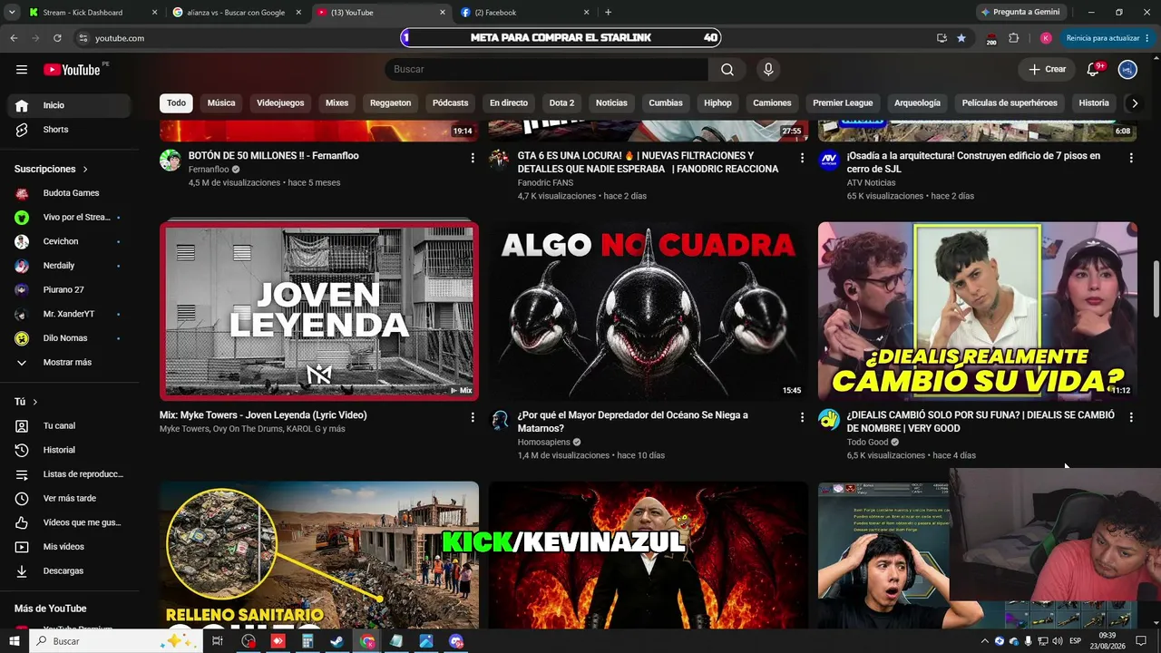Start voice search with the microphone icon
The height and width of the screenshot is (653, 1161).
(x=768, y=70)
